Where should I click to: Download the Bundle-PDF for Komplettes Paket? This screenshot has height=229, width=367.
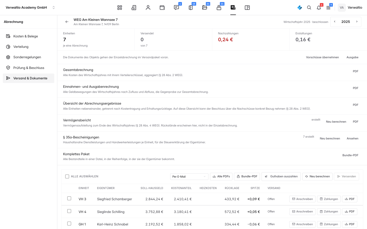pyautogui.click(x=350, y=155)
